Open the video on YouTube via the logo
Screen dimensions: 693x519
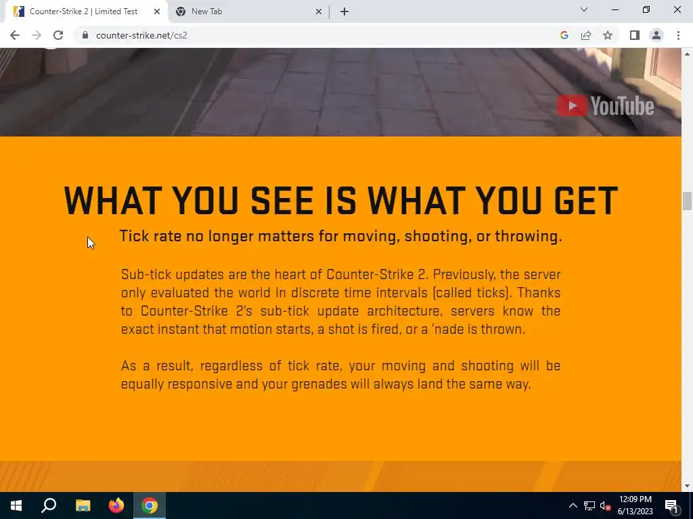pyautogui.click(x=605, y=106)
